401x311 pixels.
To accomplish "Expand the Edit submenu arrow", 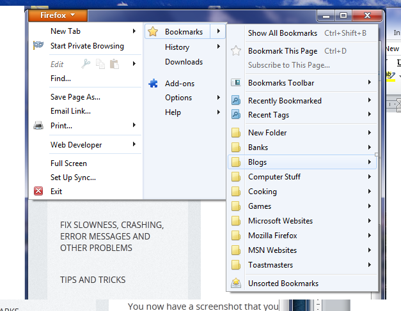I will tap(134, 64).
